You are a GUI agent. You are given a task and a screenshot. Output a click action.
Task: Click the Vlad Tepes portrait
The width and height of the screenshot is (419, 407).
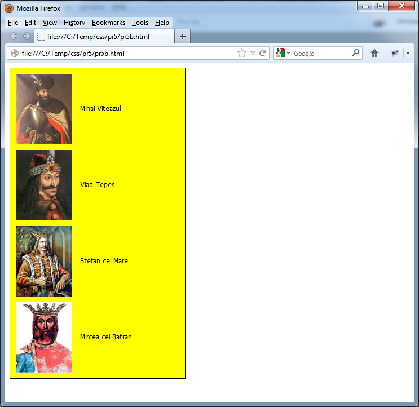pos(44,185)
